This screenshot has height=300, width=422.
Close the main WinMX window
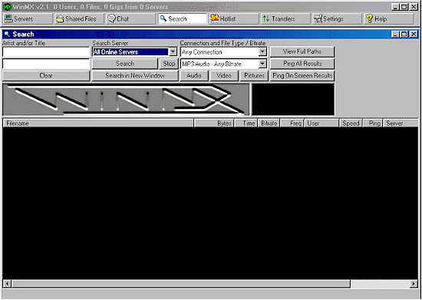(414, 7)
